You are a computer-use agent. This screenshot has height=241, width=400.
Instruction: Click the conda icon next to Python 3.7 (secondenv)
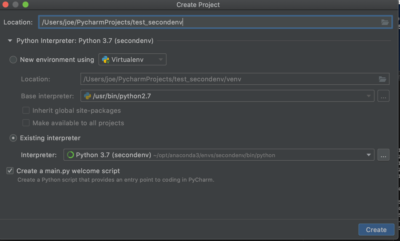pyautogui.click(x=70, y=155)
